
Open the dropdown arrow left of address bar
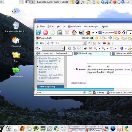97,33
